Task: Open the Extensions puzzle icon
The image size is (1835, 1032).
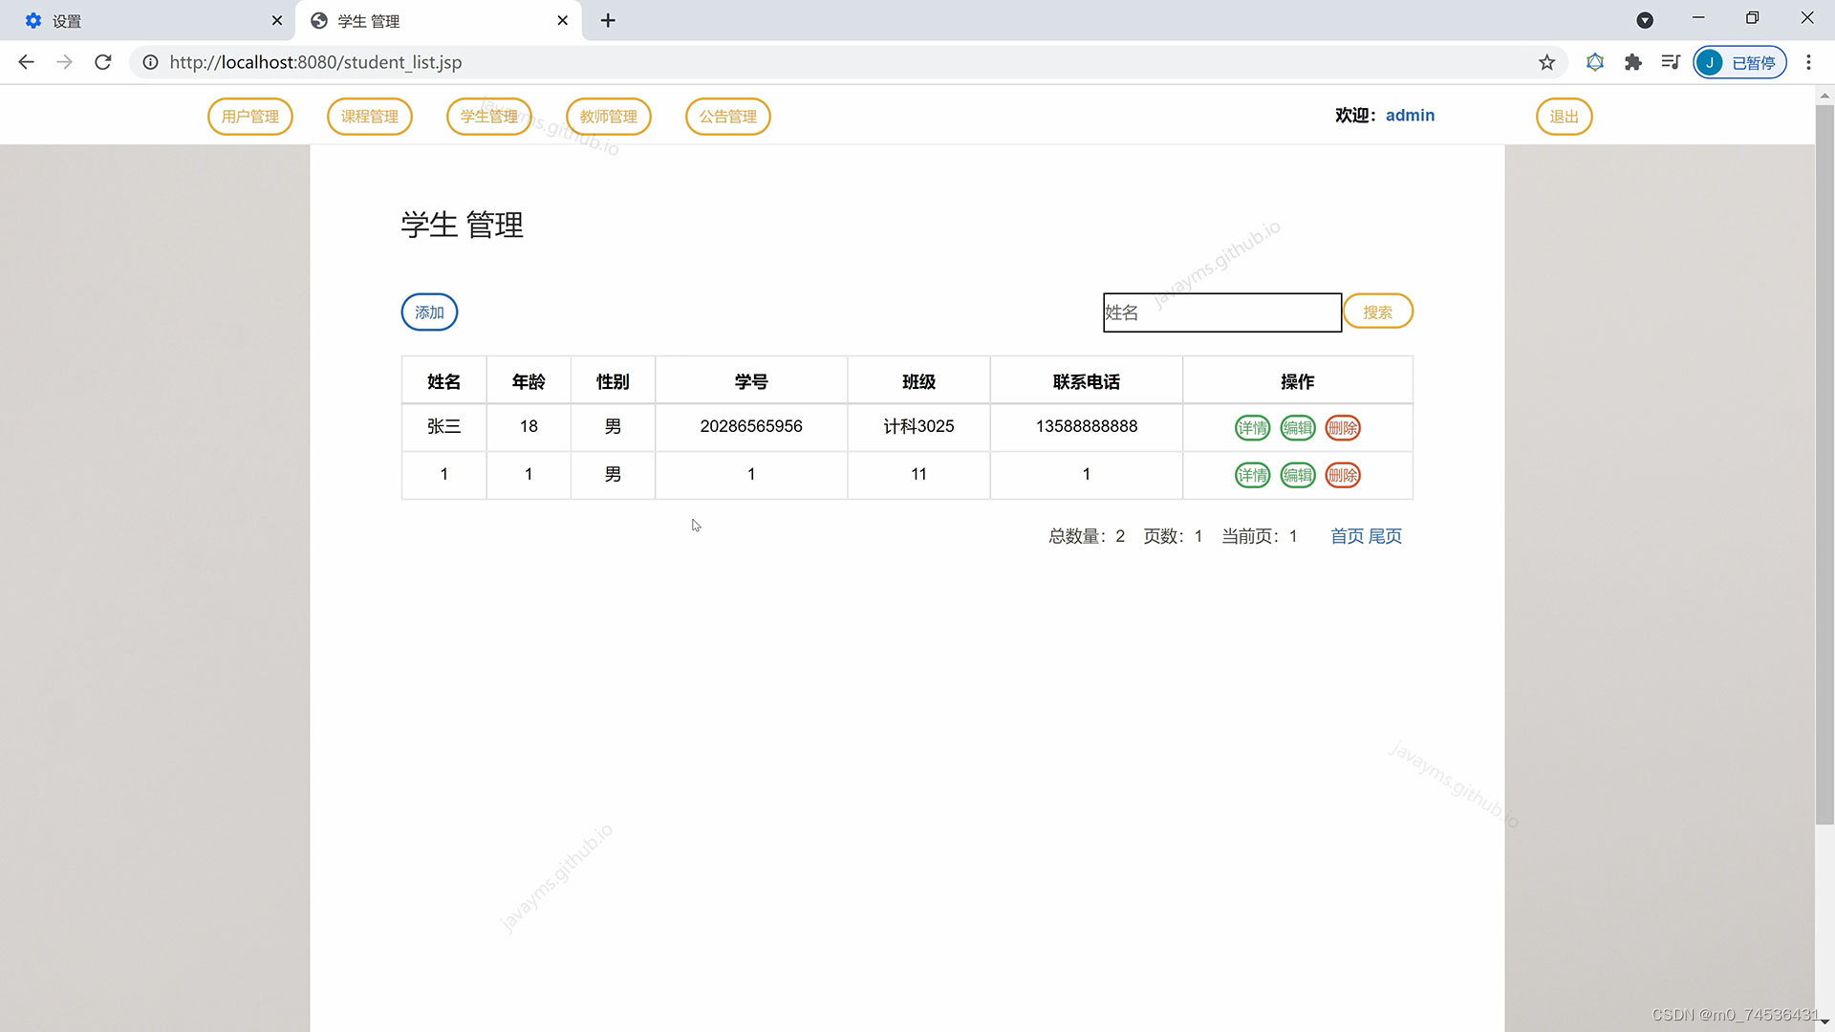Action: coord(1632,62)
